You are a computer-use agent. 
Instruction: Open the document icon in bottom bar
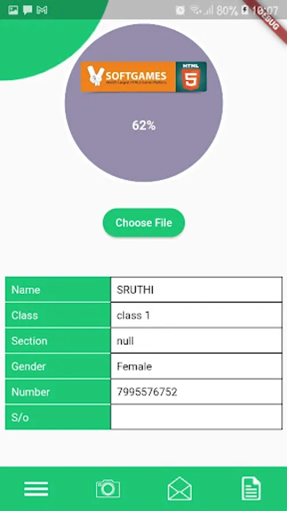tap(251, 488)
